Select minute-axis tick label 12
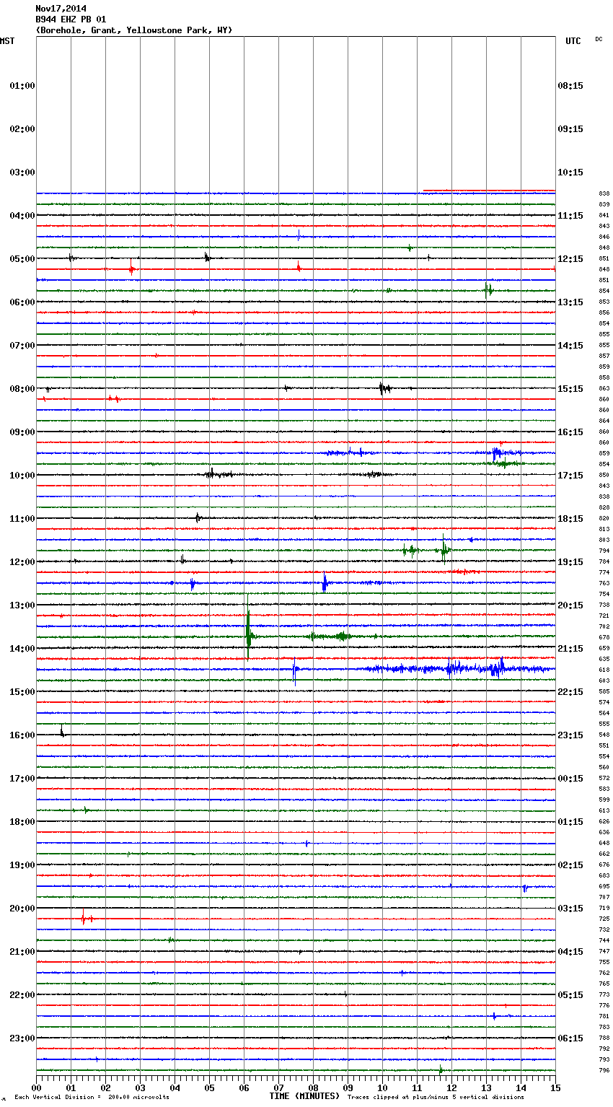Image resolution: width=613 pixels, height=1107 pixels. click(451, 1088)
